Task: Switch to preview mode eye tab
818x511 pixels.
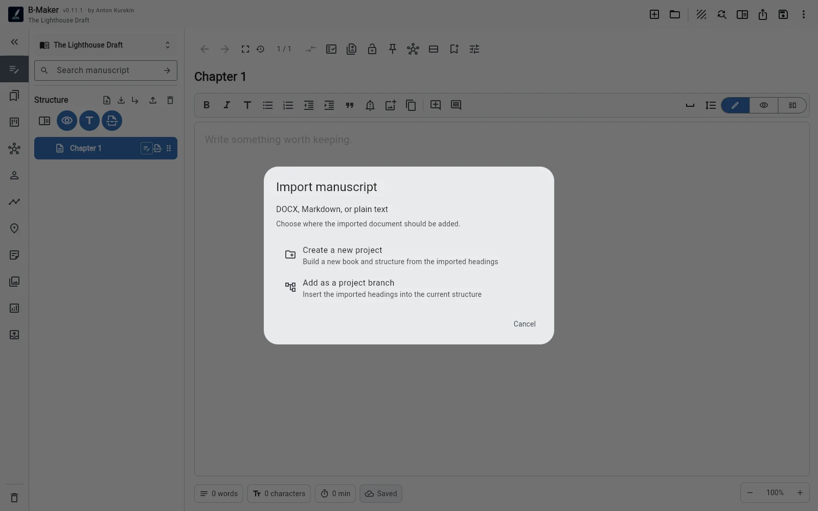Action: point(764,105)
